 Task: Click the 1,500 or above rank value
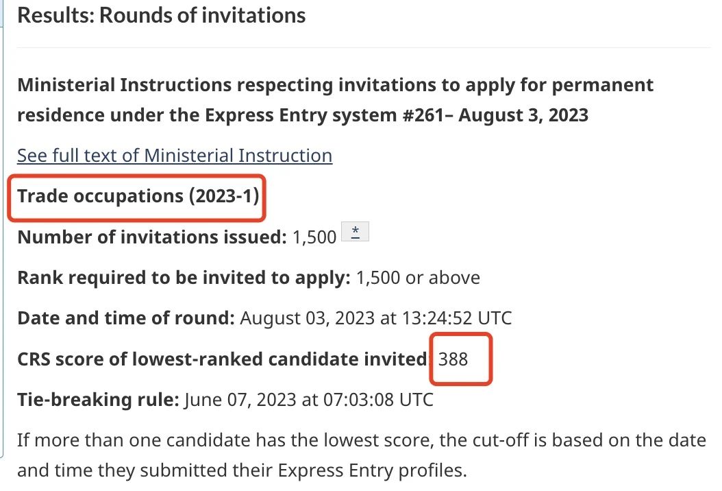(418, 278)
